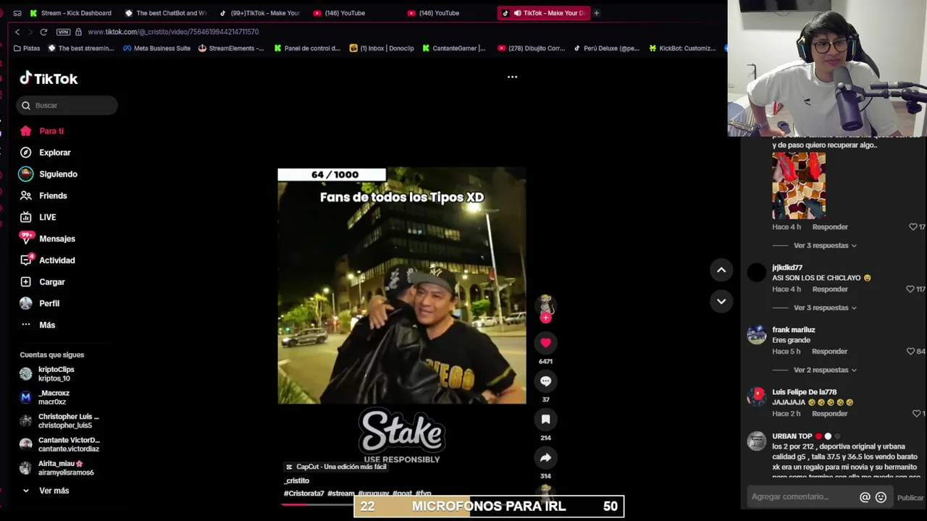
Task: Open frank mariluz profile avatar
Action: point(757,336)
